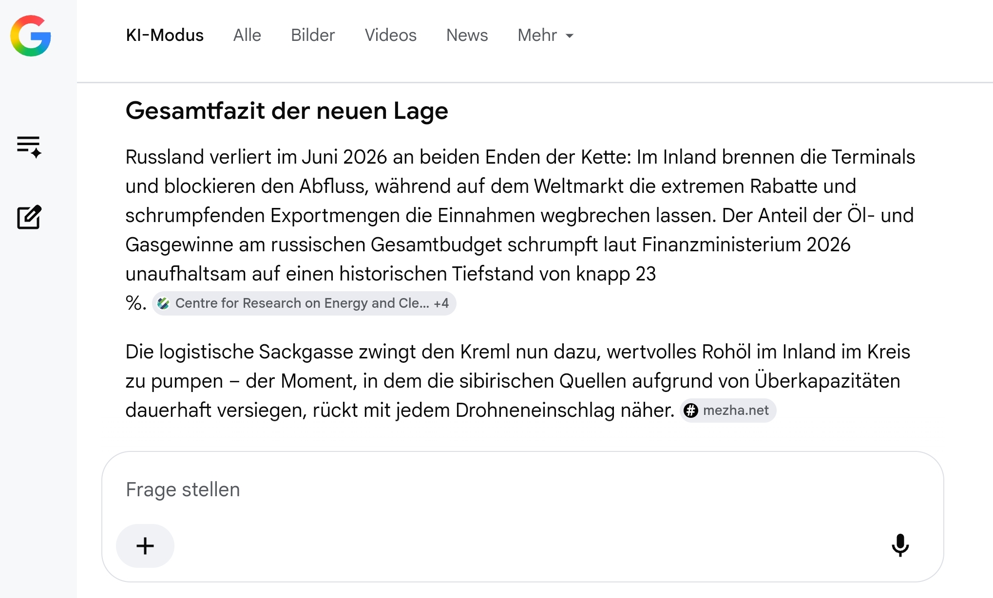The height and width of the screenshot is (598, 993).
Task: Click the heading Gesamtfazit der neuen Lage
Action: pos(287,111)
